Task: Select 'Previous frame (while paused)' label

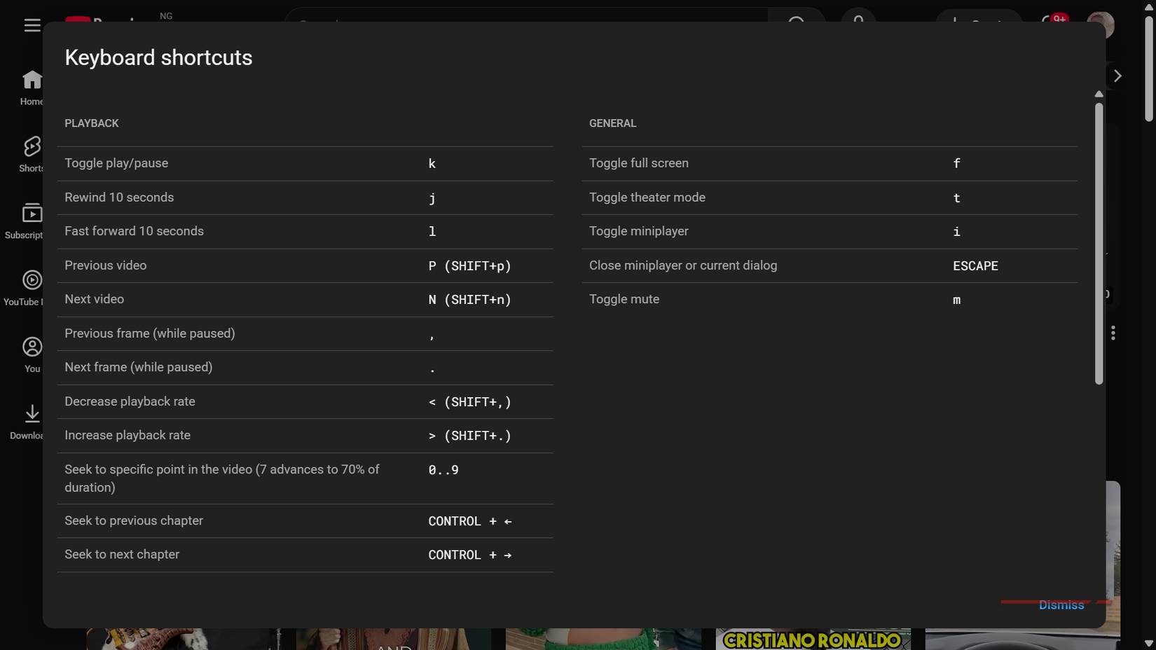Action: click(x=150, y=333)
